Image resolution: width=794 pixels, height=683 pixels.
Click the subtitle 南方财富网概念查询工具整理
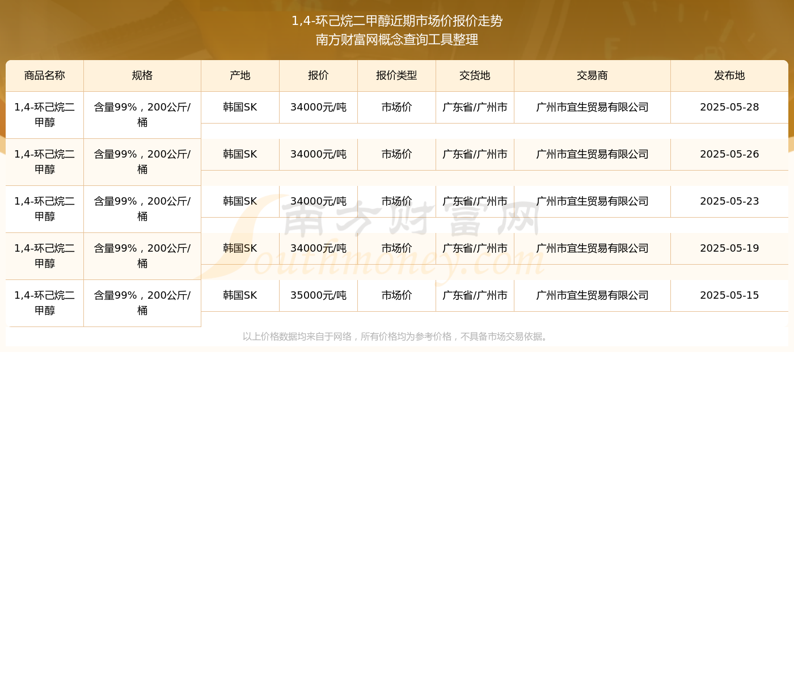pyautogui.click(x=397, y=40)
